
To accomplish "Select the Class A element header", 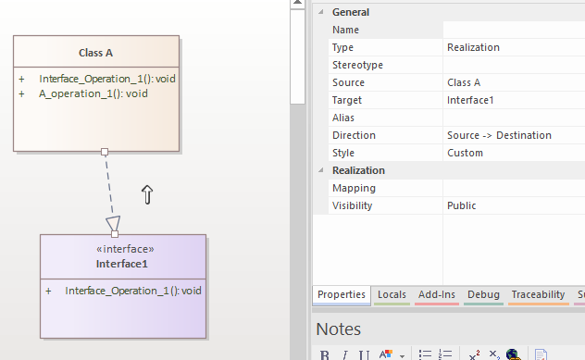I will coord(96,52).
